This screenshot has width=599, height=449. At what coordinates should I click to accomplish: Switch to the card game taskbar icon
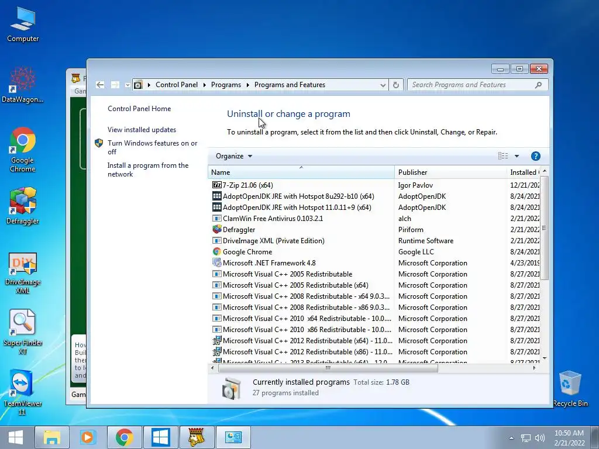(x=197, y=437)
